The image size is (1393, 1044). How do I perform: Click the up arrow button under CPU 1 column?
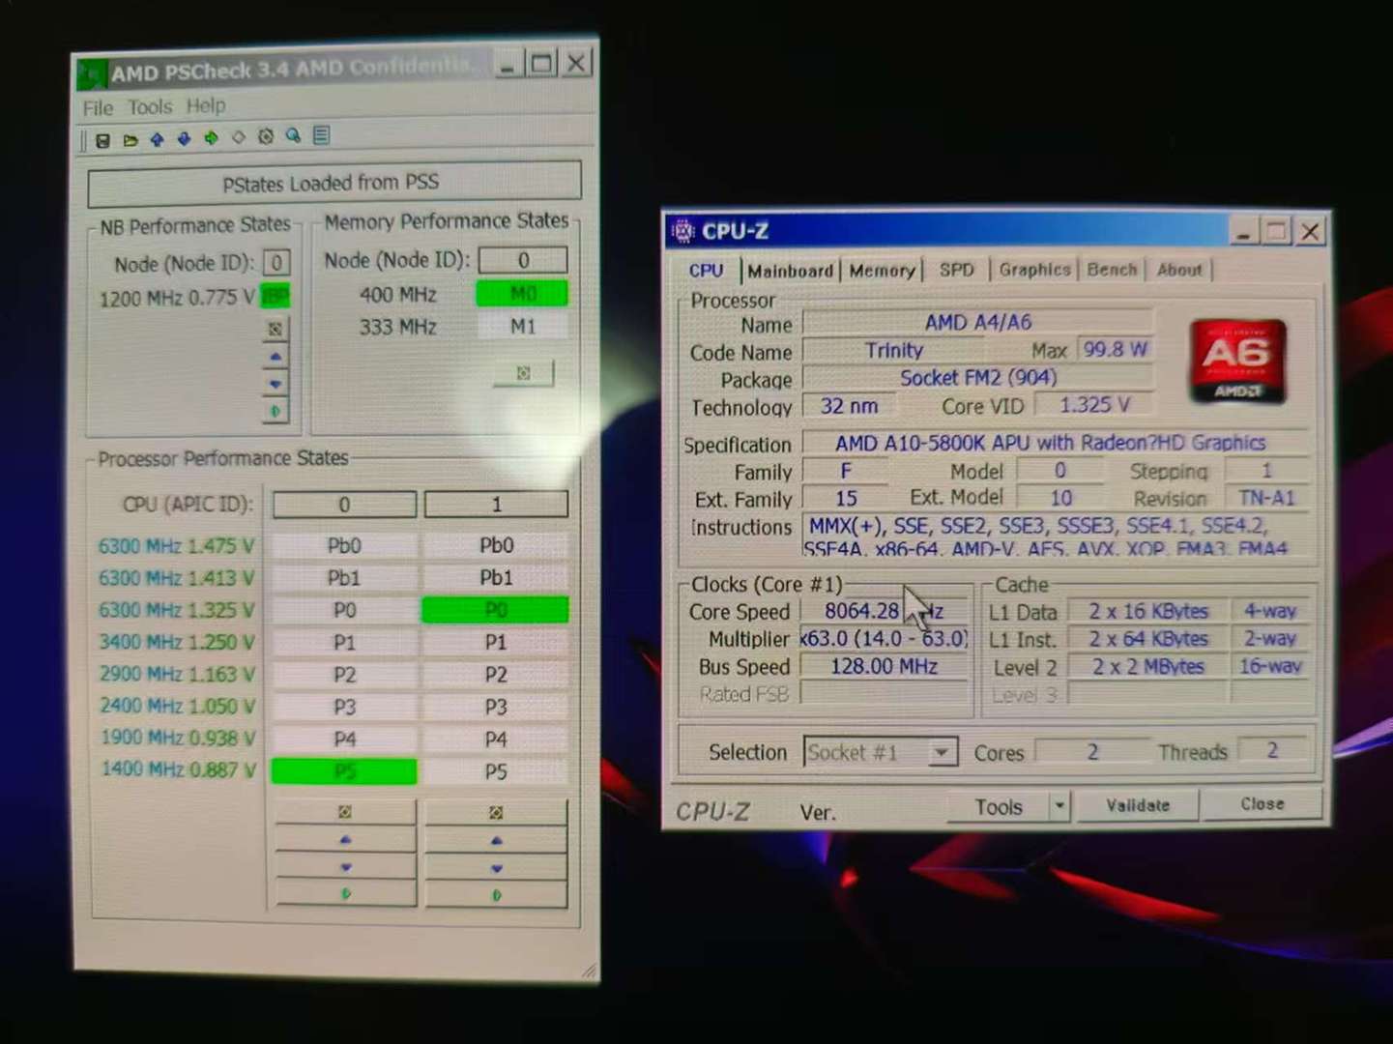[x=496, y=841]
